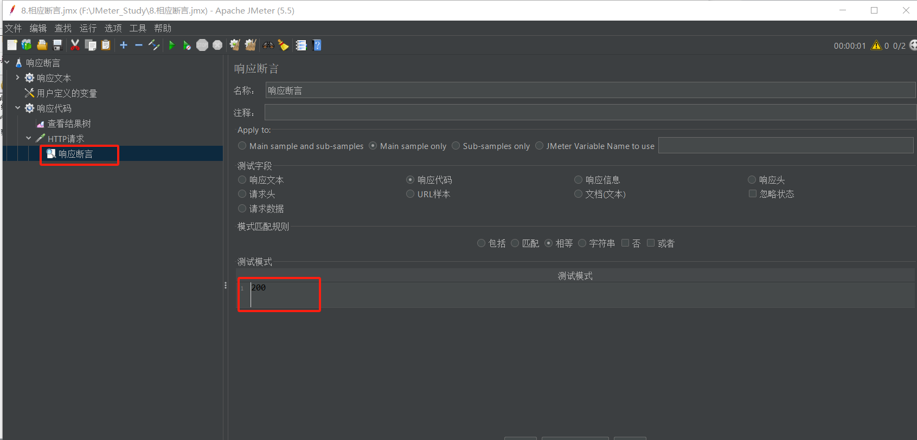The image size is (917, 440).
Task: Click the yellow warning triangle log indicator
Action: click(x=876, y=46)
